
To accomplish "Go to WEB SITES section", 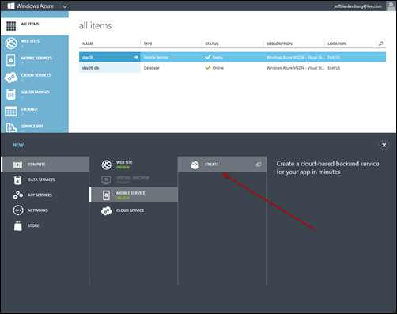I will click(35, 44).
